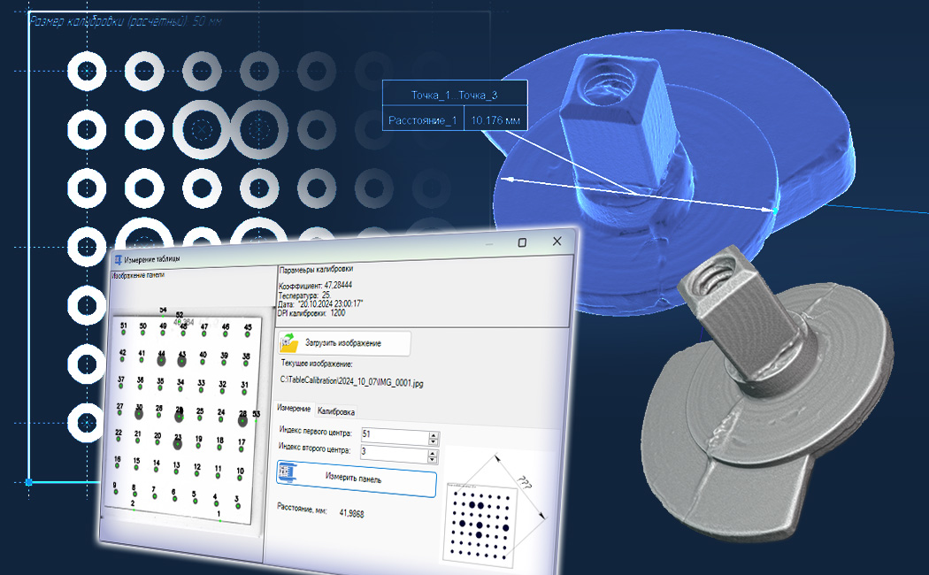Image resolution: width=929 pixels, height=575 pixels.
Task: Click the Индекс первого центра input field
Action: (x=395, y=435)
